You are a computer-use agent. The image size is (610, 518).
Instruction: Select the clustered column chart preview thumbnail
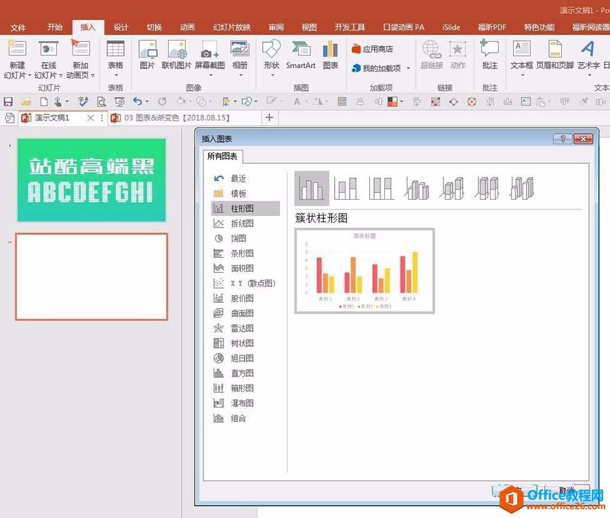click(365, 271)
